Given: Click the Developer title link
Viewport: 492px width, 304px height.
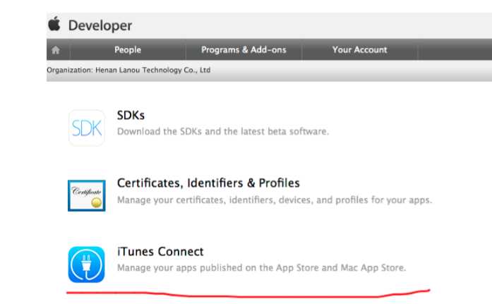Looking at the screenshot, I should 100,25.
